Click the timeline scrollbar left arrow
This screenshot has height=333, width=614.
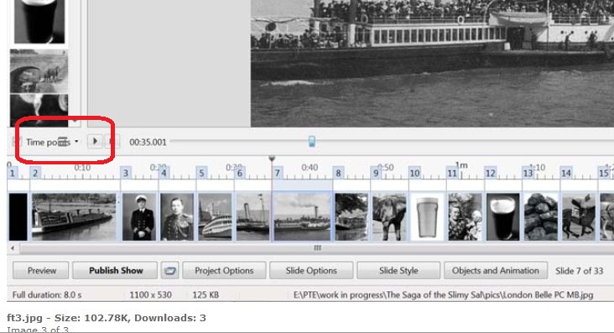13,248
